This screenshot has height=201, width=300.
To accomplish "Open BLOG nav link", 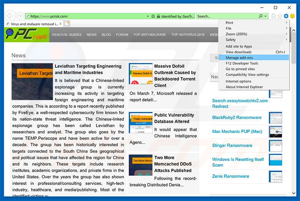I will pos(106,35).
